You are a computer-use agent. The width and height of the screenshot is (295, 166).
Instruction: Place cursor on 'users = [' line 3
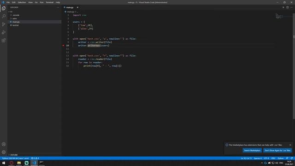79,22
